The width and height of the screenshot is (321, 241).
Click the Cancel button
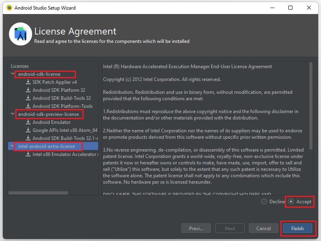(x=263, y=228)
